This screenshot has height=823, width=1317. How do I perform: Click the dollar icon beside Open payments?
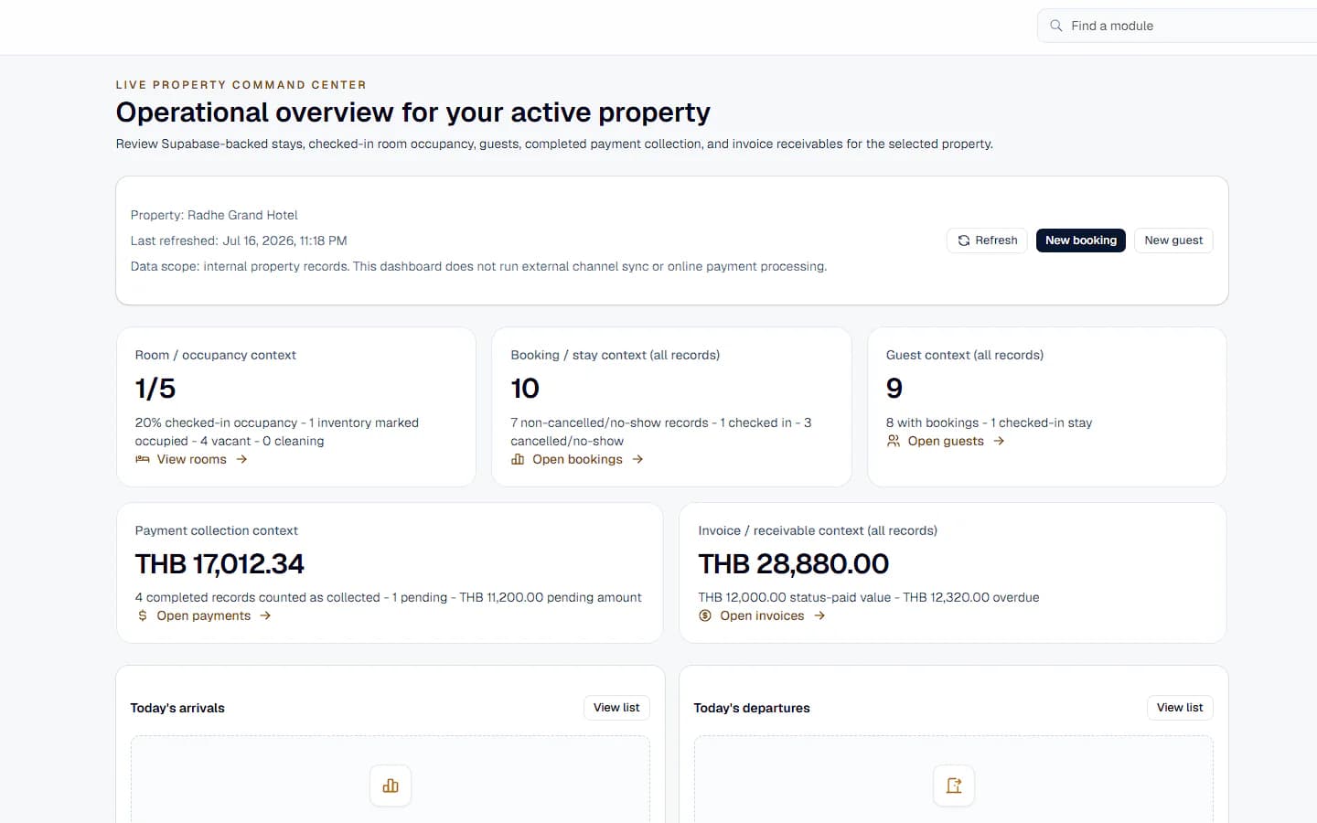[x=143, y=615]
